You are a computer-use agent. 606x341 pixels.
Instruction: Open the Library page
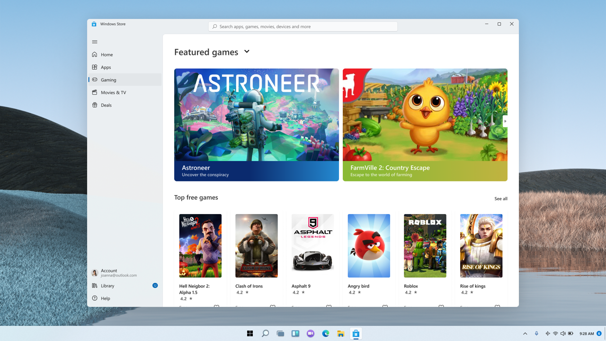(x=125, y=286)
